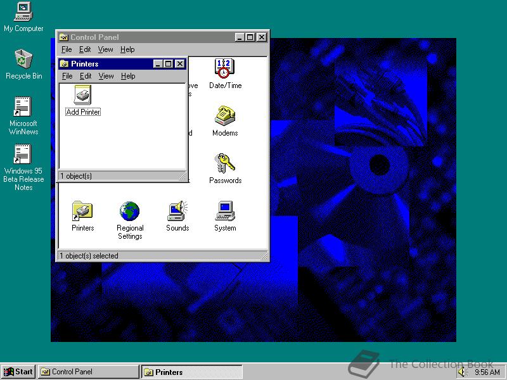Open the Edit menu in Control Panel window
Screen dimensions: 507x380
point(85,49)
